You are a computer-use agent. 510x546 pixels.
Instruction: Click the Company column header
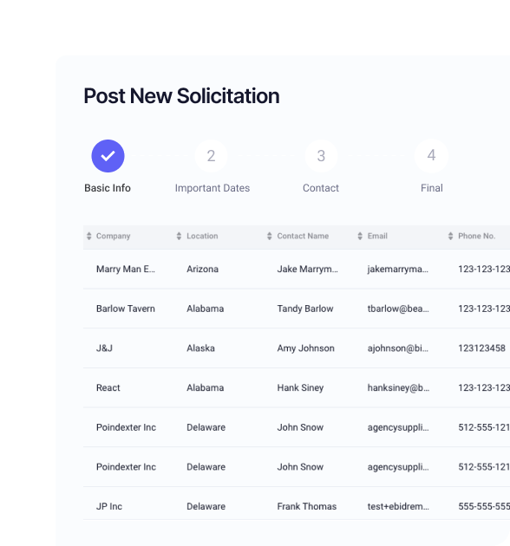(x=114, y=236)
